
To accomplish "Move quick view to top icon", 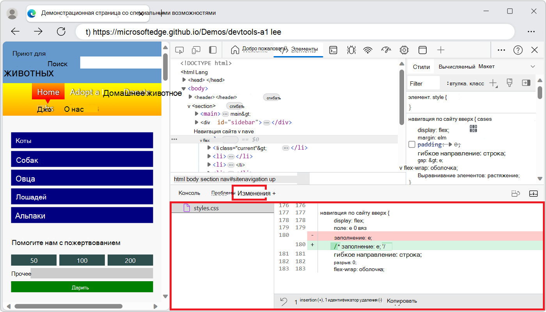I will tap(516, 193).
